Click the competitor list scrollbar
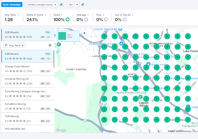Image resolution: width=198 pixels, height=139 pixels. pyautogui.click(x=54, y=59)
